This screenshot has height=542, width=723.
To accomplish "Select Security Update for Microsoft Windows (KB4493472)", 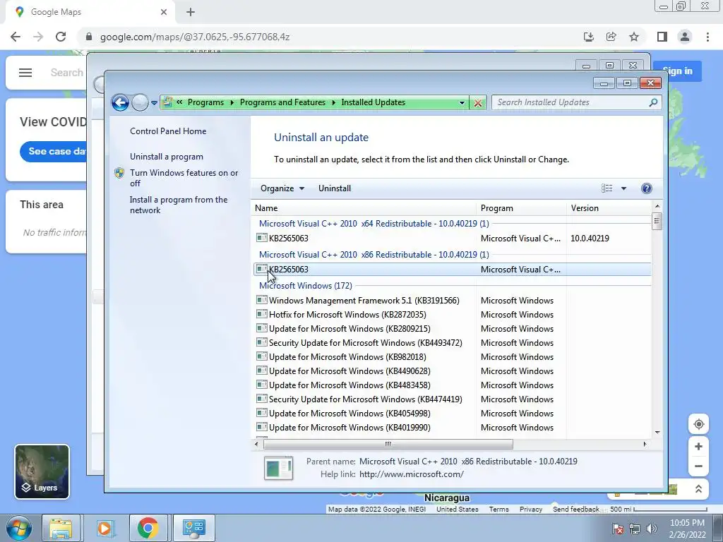I will (452, 343).
